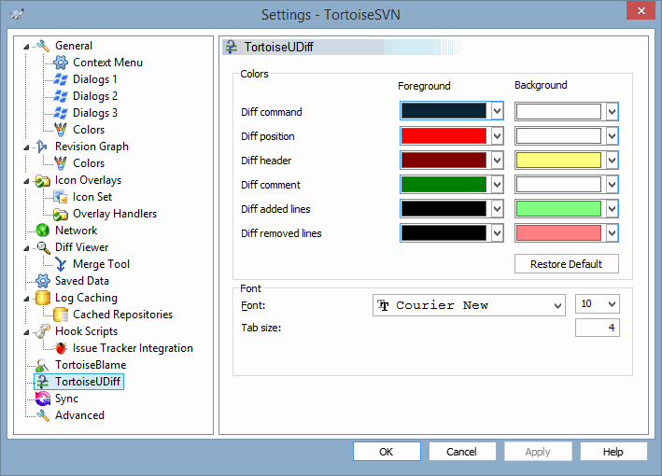662x476 pixels.
Task: Click the Diff Viewer magnifier icon
Action: [43, 247]
